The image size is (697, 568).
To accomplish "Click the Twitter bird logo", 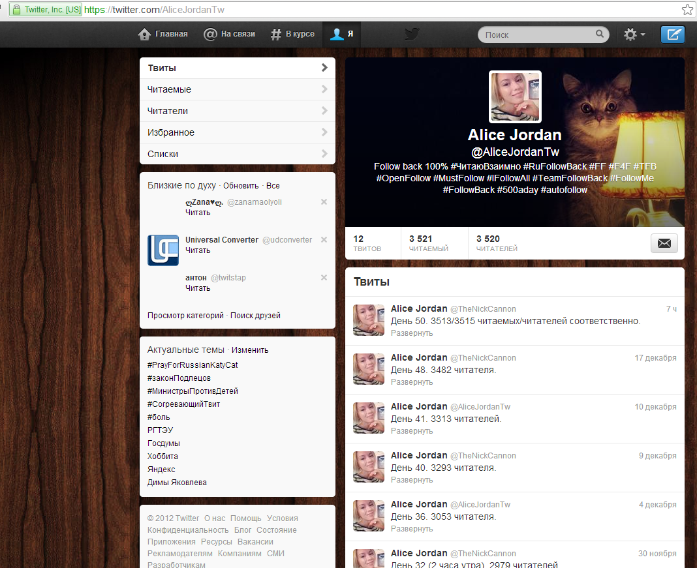I will (x=412, y=34).
